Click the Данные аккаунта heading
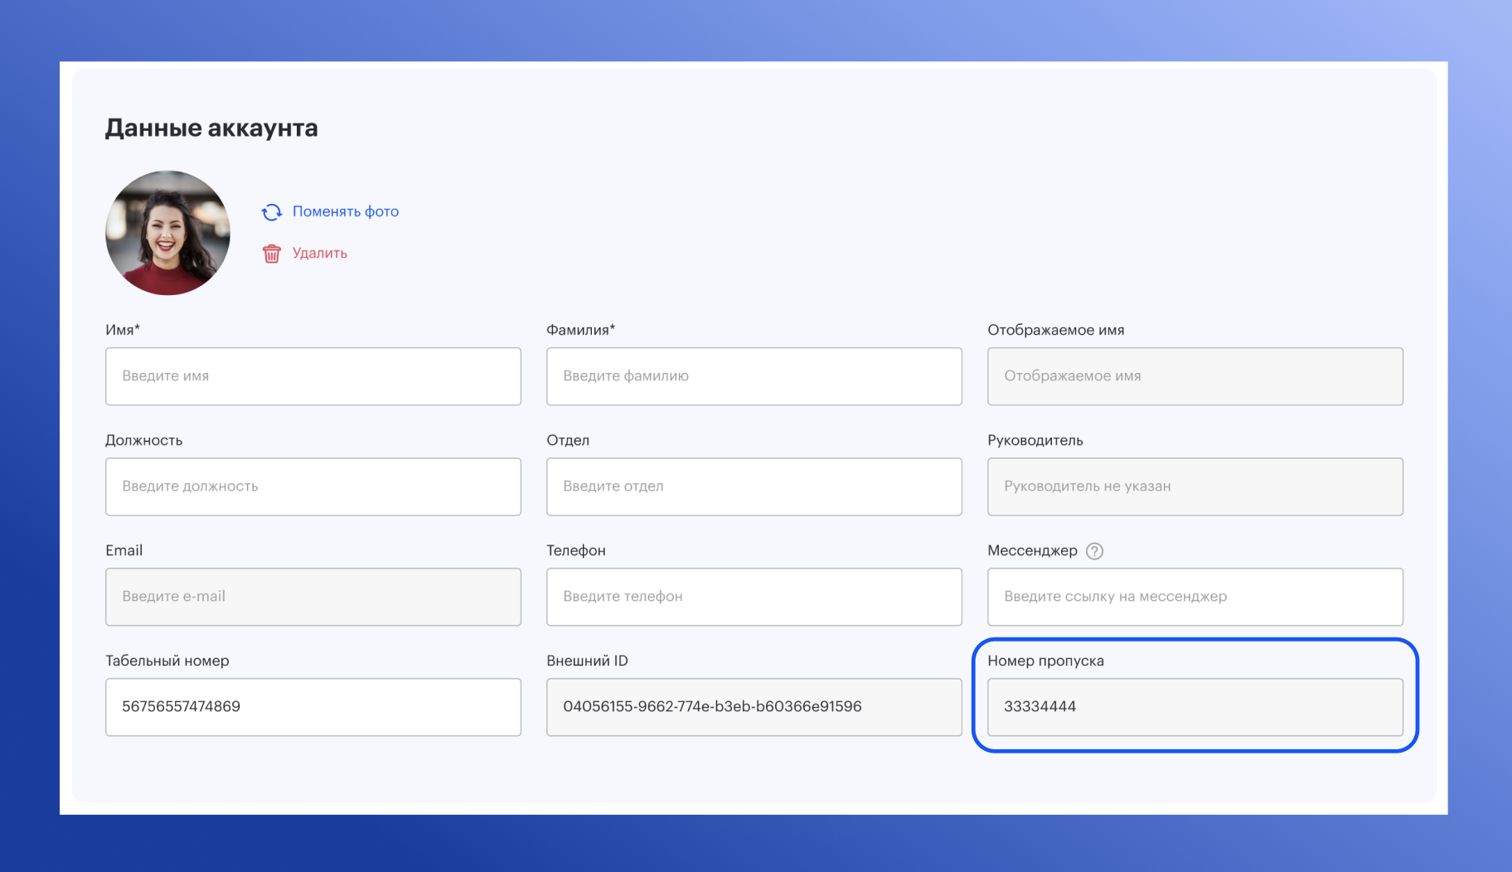Image resolution: width=1512 pixels, height=872 pixels. point(211,128)
